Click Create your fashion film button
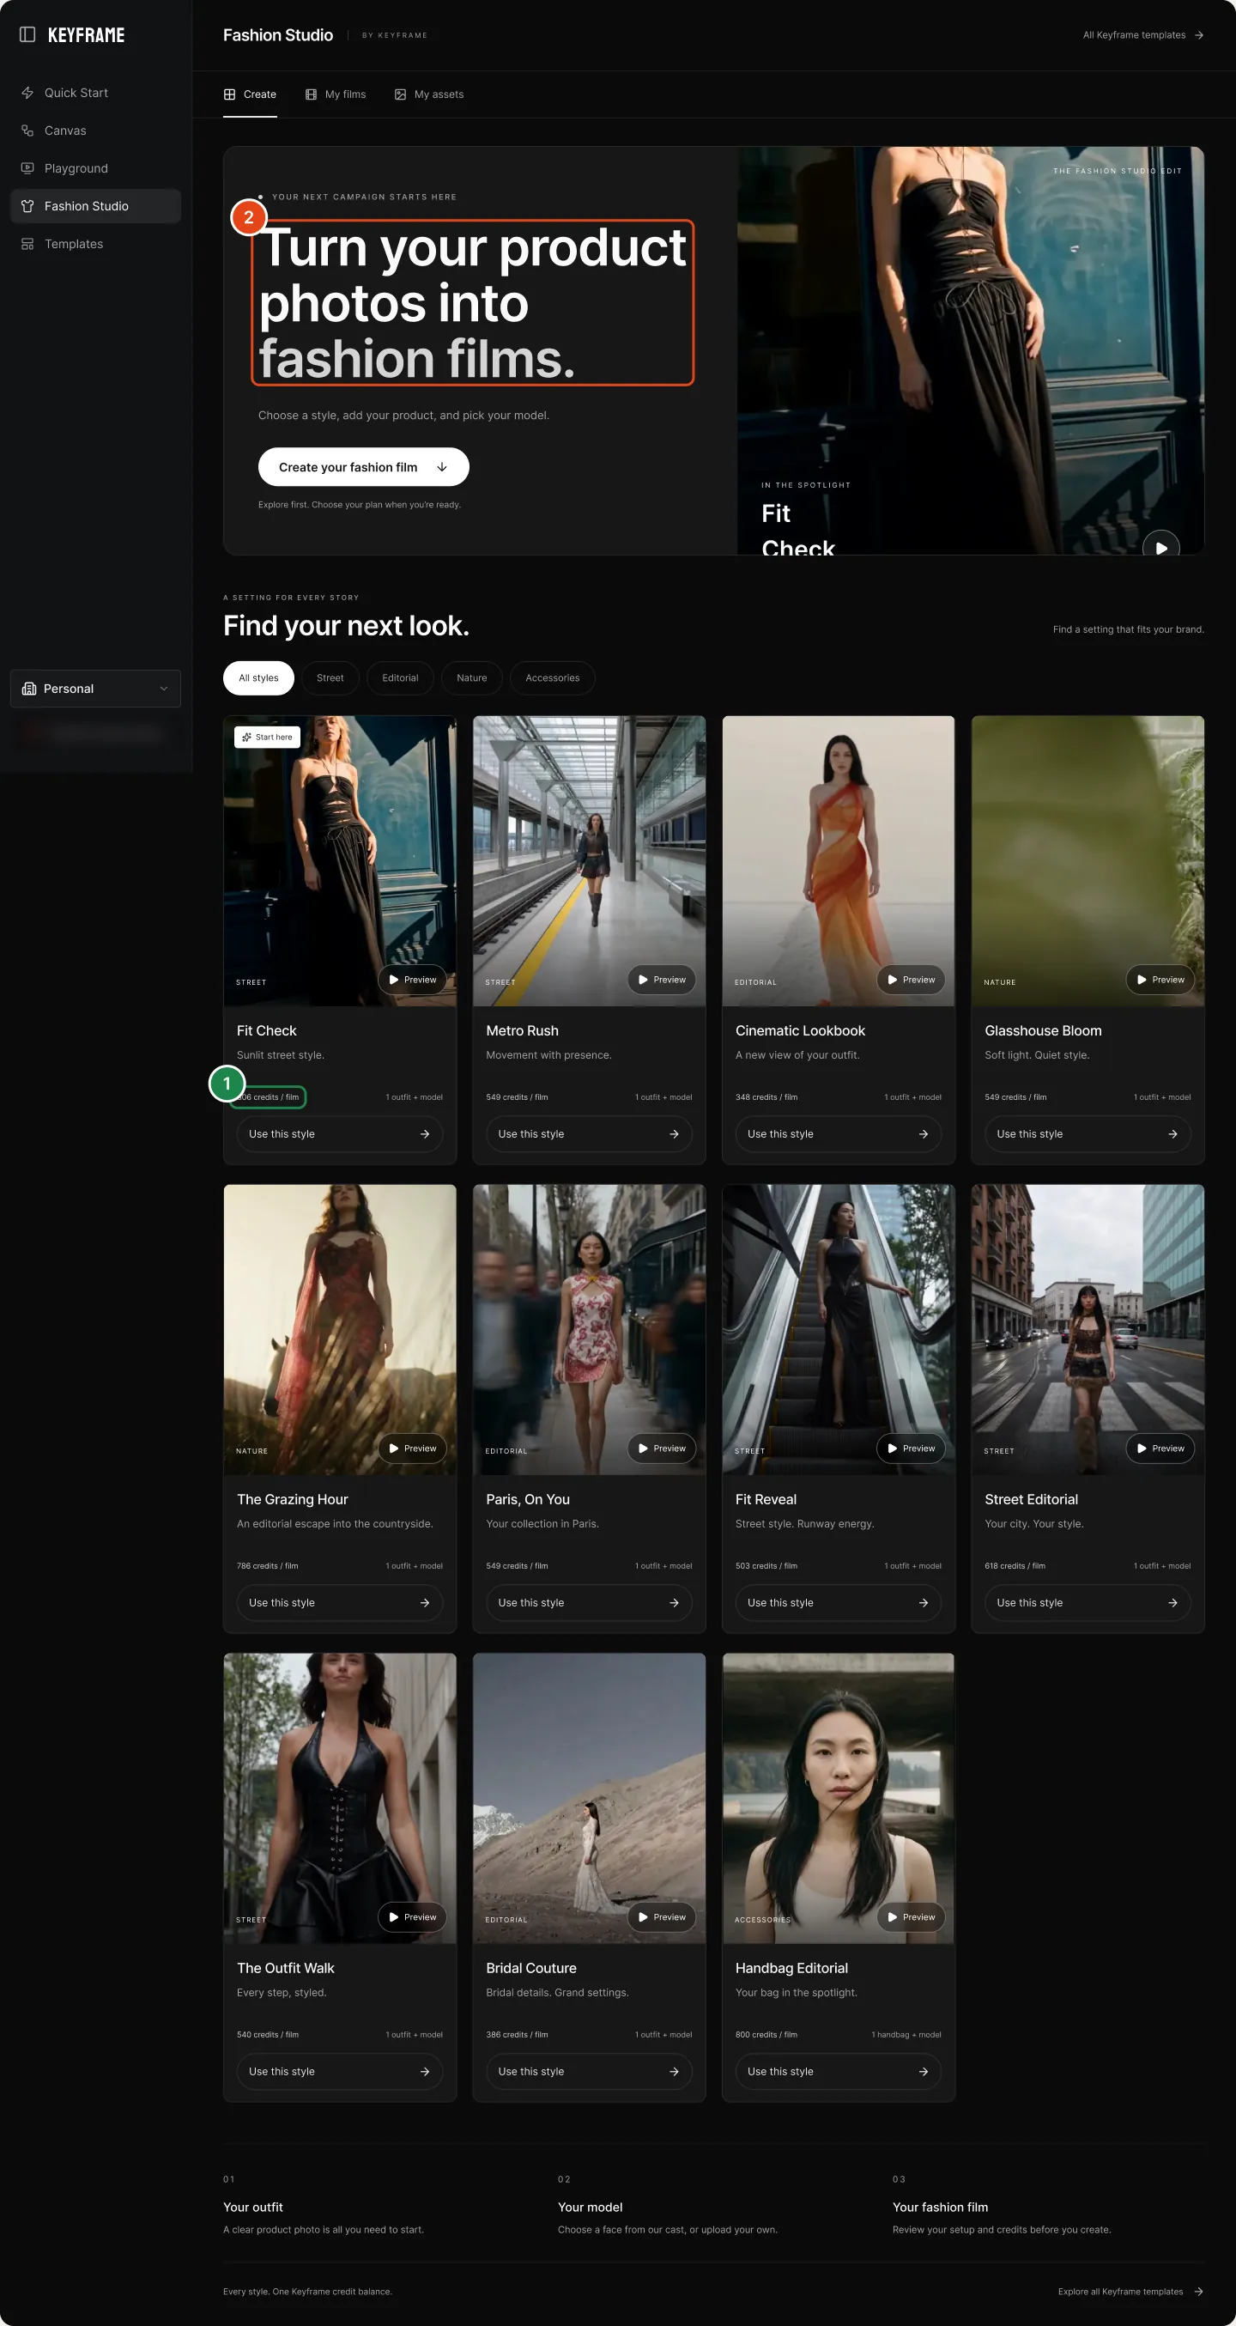Image resolution: width=1236 pixels, height=2326 pixels. click(x=363, y=467)
